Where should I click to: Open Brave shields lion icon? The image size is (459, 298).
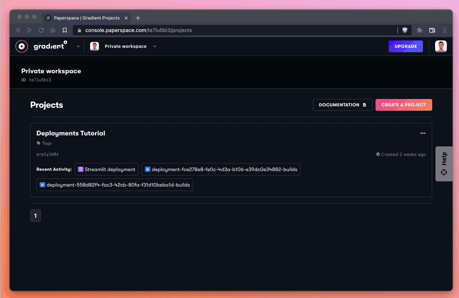click(x=405, y=30)
